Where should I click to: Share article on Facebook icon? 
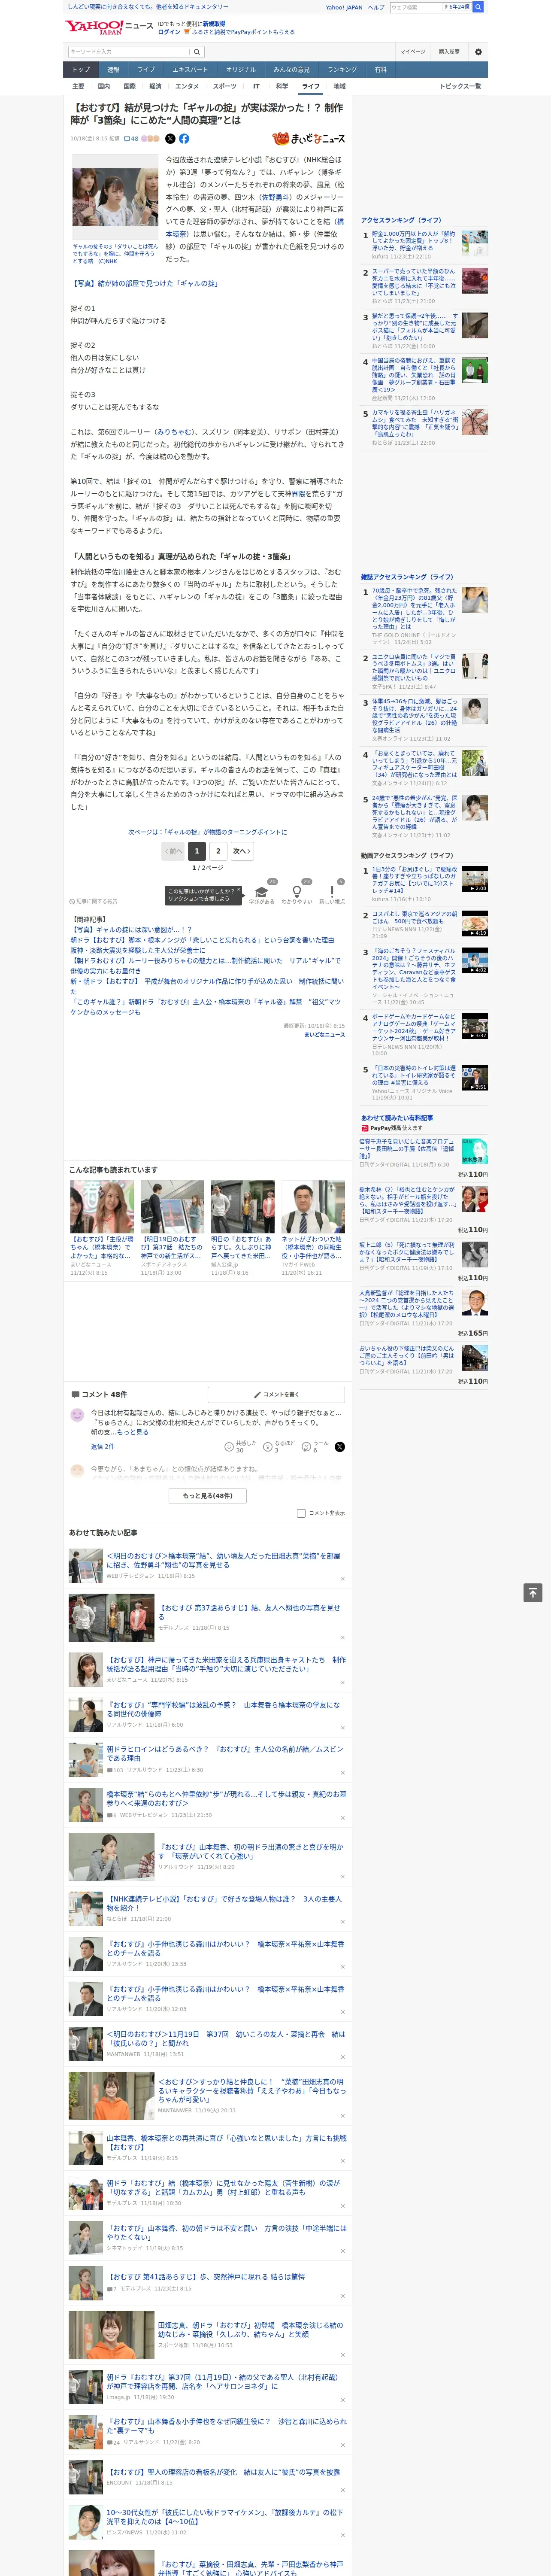[x=184, y=139]
